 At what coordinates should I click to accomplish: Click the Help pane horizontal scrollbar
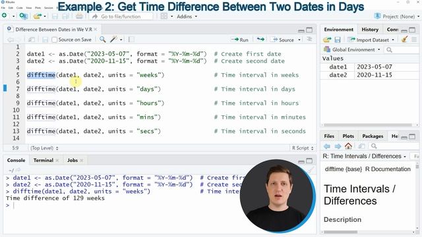[340, 232]
